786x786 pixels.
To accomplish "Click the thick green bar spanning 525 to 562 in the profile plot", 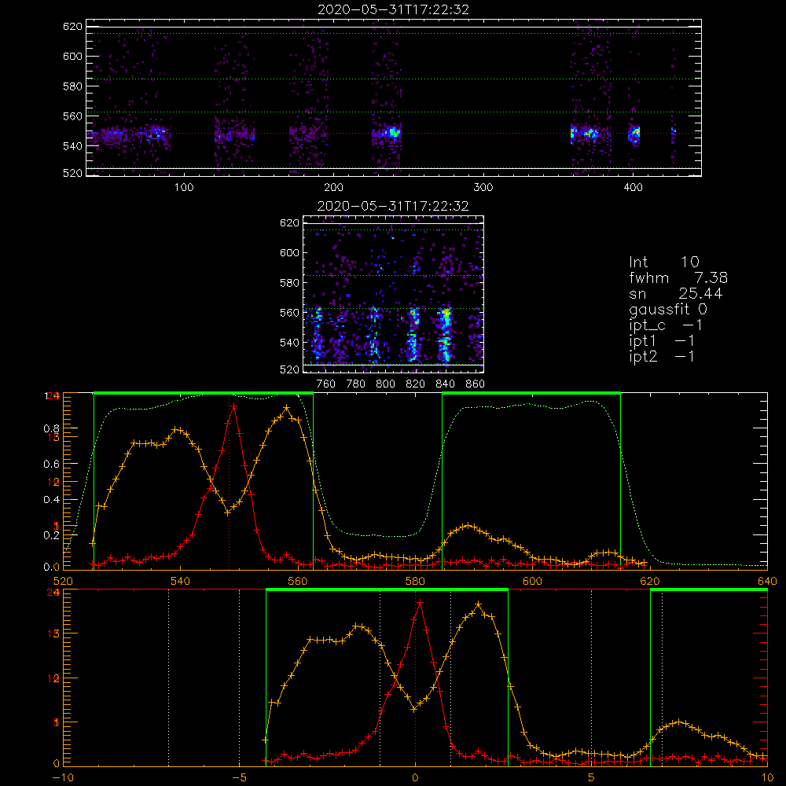I will [204, 394].
